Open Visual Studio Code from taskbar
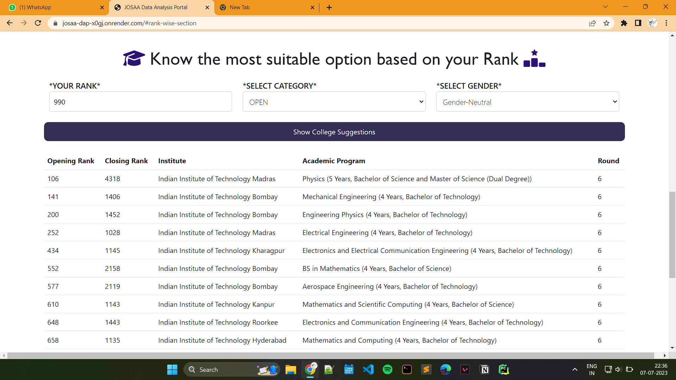This screenshot has height=380, width=676. [x=368, y=369]
